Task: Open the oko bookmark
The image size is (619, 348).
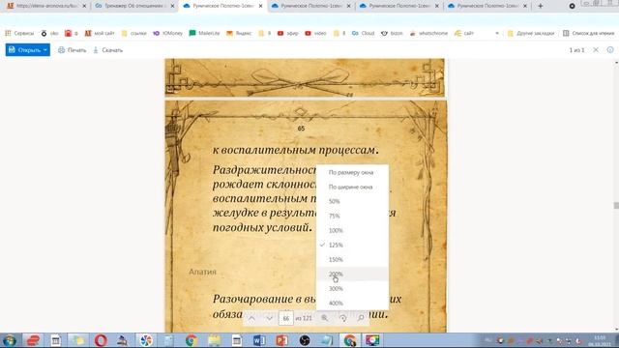Action: click(49, 33)
